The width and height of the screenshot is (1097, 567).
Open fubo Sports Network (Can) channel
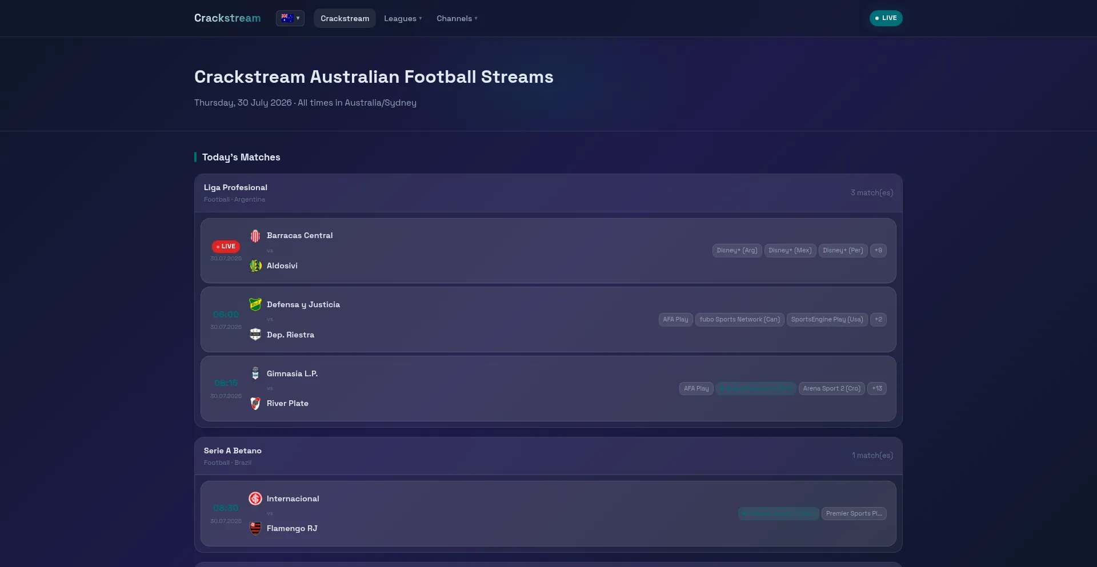point(740,320)
